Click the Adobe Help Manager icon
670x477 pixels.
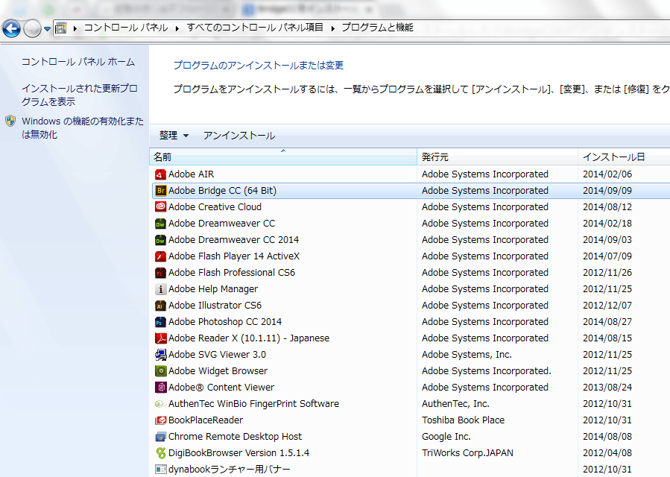coord(160,289)
